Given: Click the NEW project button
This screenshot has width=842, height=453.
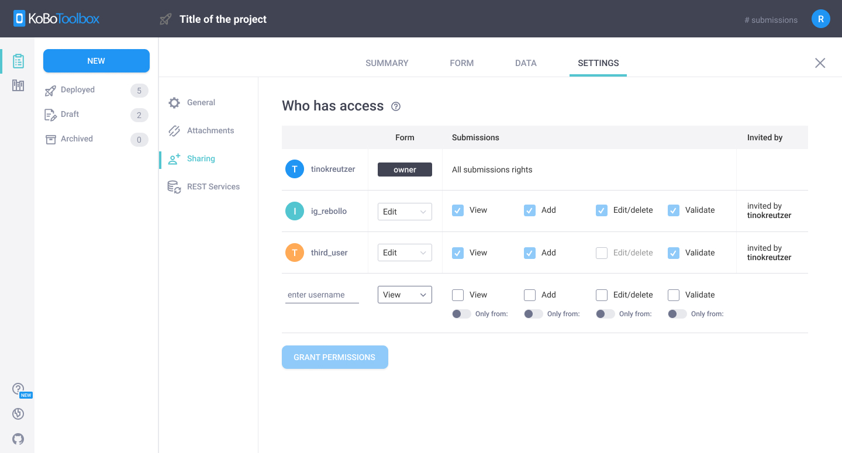Looking at the screenshot, I should [96, 61].
